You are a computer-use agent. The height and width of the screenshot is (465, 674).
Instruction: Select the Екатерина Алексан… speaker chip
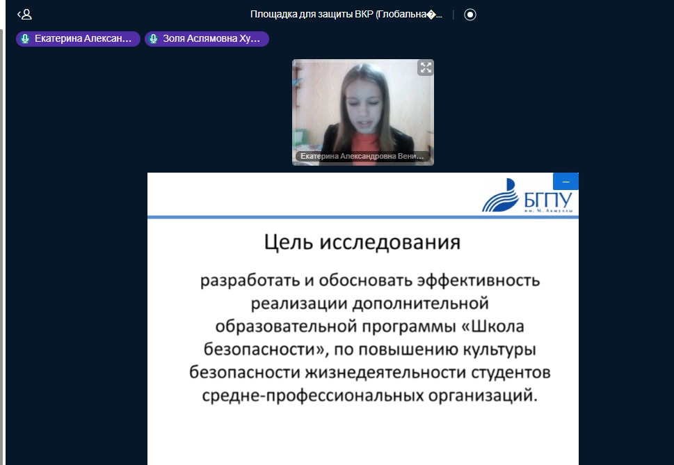pos(82,39)
